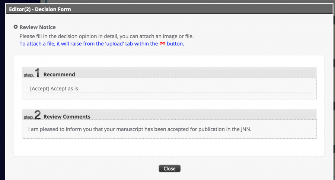Click the step 2 number icon
Image resolution: width=335 pixels, height=180 pixels.
click(37, 115)
